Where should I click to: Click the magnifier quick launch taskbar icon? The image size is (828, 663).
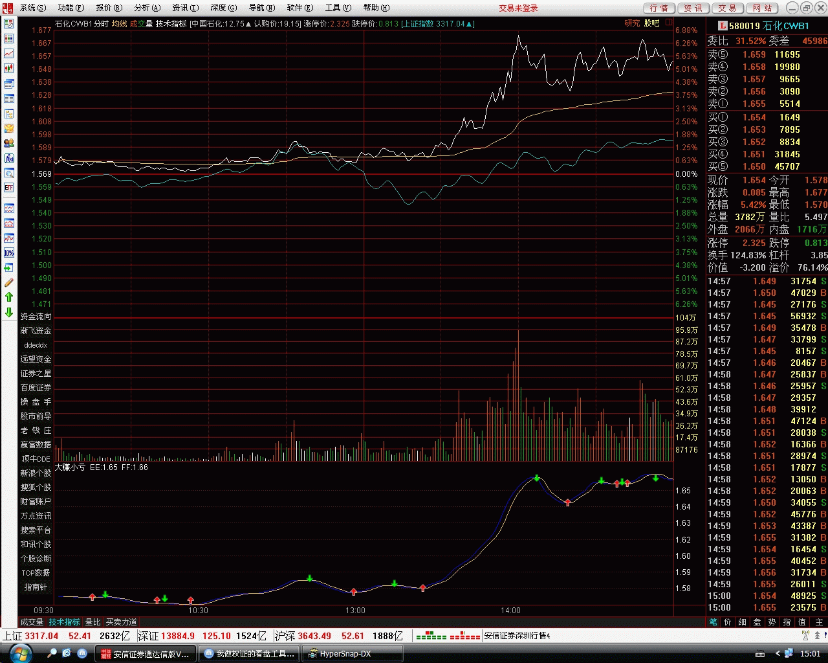52,653
